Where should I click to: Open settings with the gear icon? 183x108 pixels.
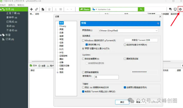coord(180,9)
